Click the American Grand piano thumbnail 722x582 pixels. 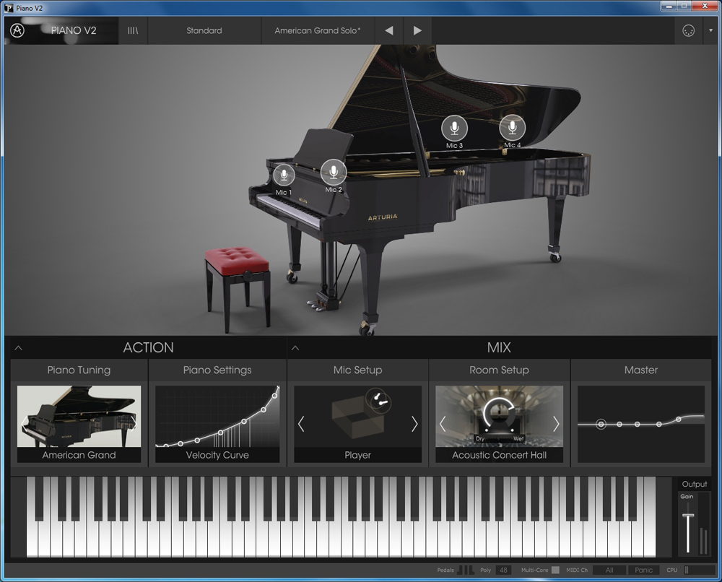pos(79,419)
